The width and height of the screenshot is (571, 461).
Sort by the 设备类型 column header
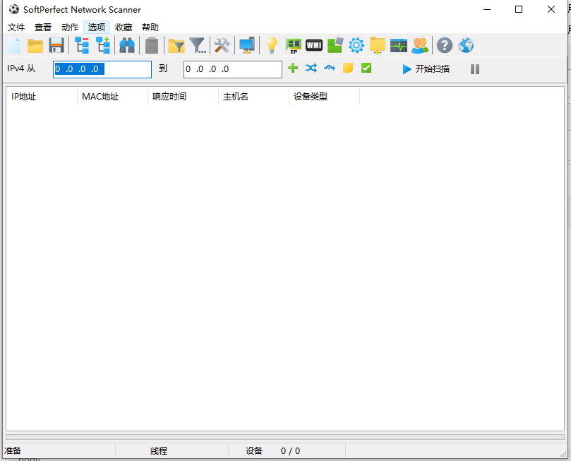coord(325,97)
